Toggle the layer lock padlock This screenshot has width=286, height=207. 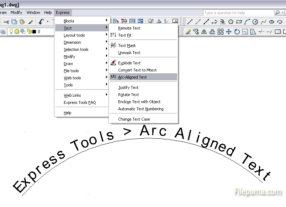click(x=29, y=32)
